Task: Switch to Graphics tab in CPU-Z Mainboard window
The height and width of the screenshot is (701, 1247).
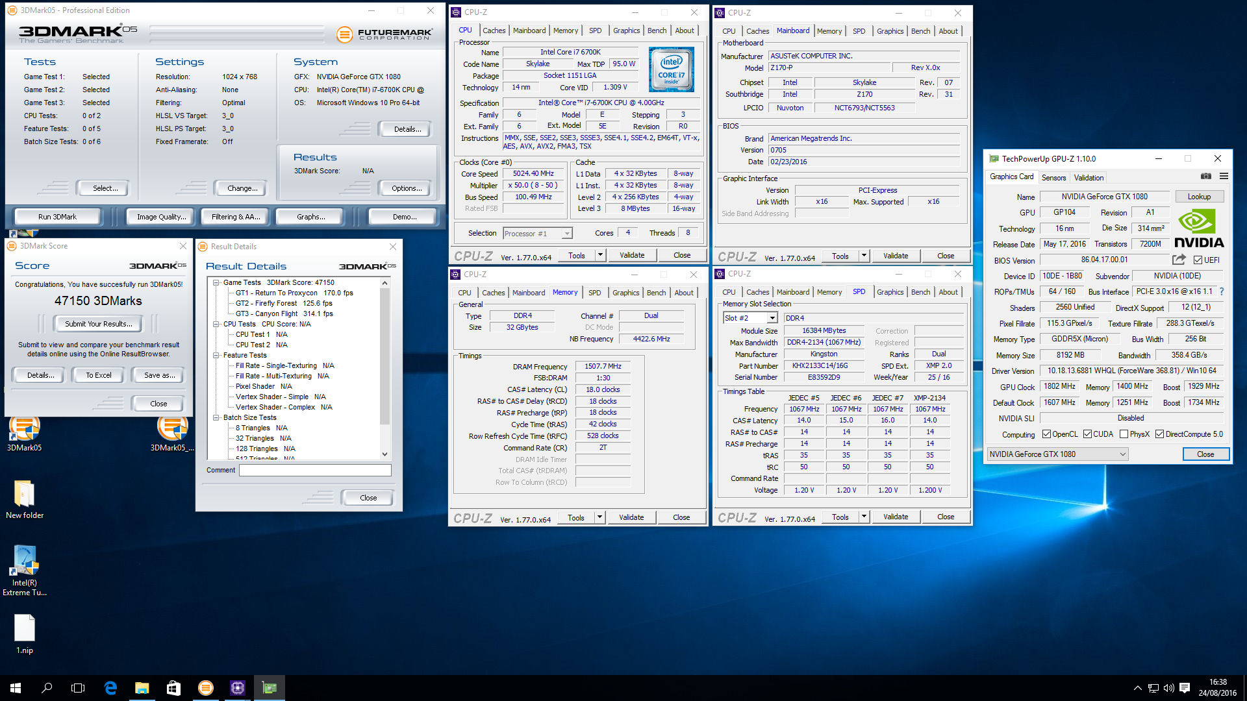Action: 890,31
